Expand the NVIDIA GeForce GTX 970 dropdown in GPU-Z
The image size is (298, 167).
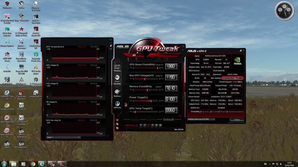pyautogui.click(x=201, y=119)
